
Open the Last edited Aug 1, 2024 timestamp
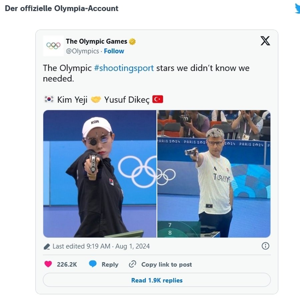[x=101, y=246]
